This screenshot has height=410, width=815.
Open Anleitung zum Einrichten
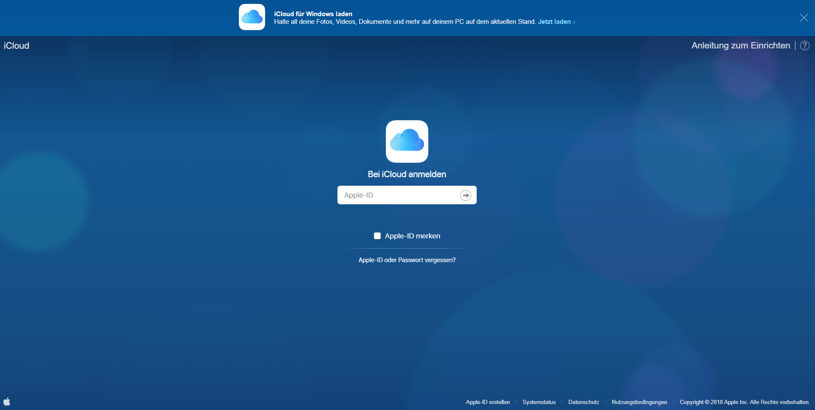pos(741,45)
